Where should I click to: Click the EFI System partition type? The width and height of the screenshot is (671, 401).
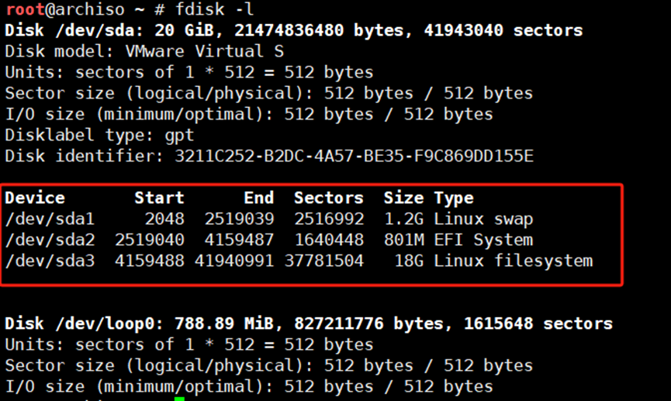pyautogui.click(x=483, y=240)
